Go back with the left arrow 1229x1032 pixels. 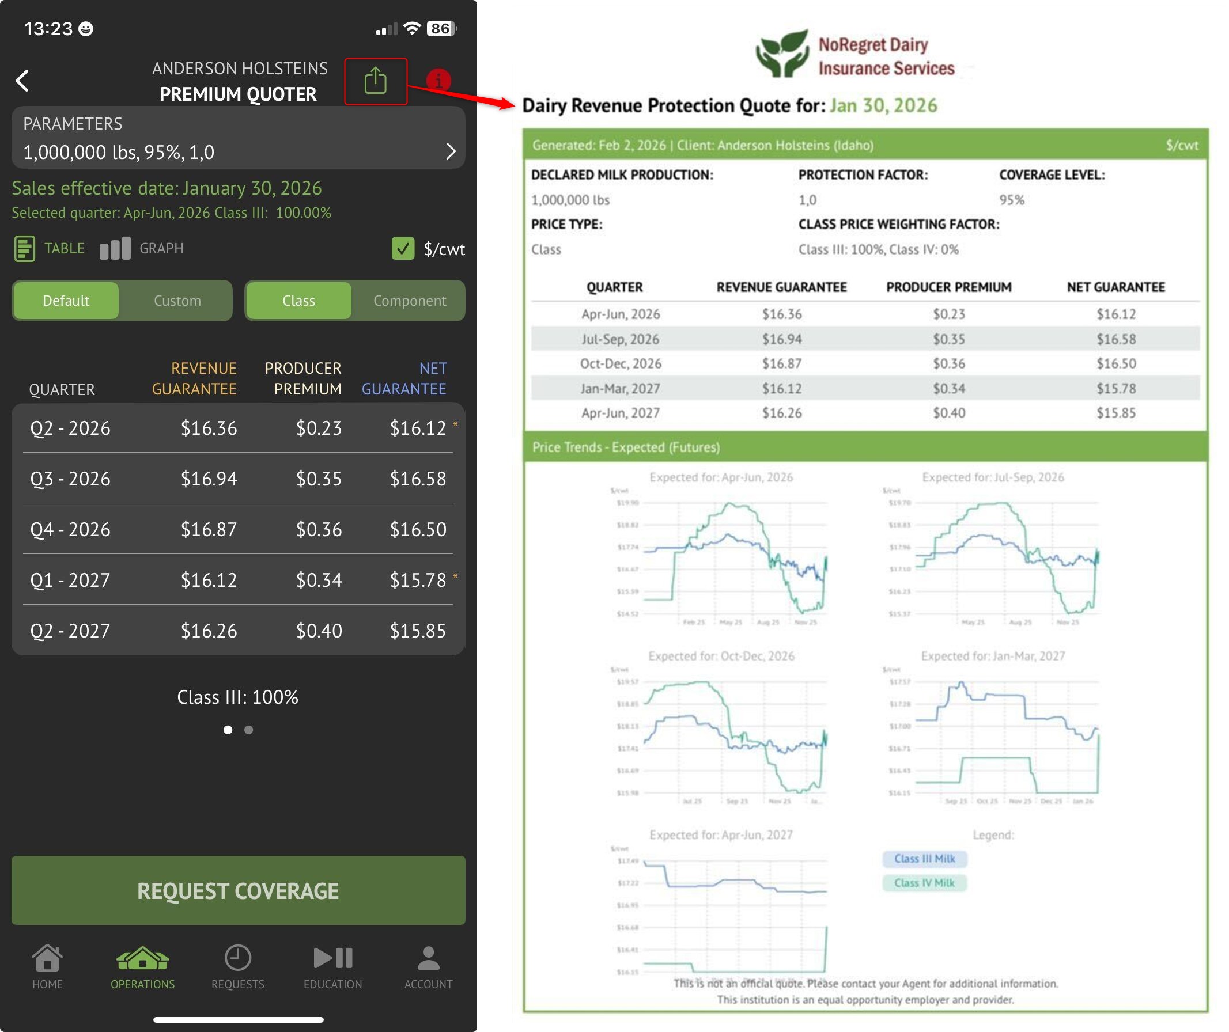pos(22,81)
